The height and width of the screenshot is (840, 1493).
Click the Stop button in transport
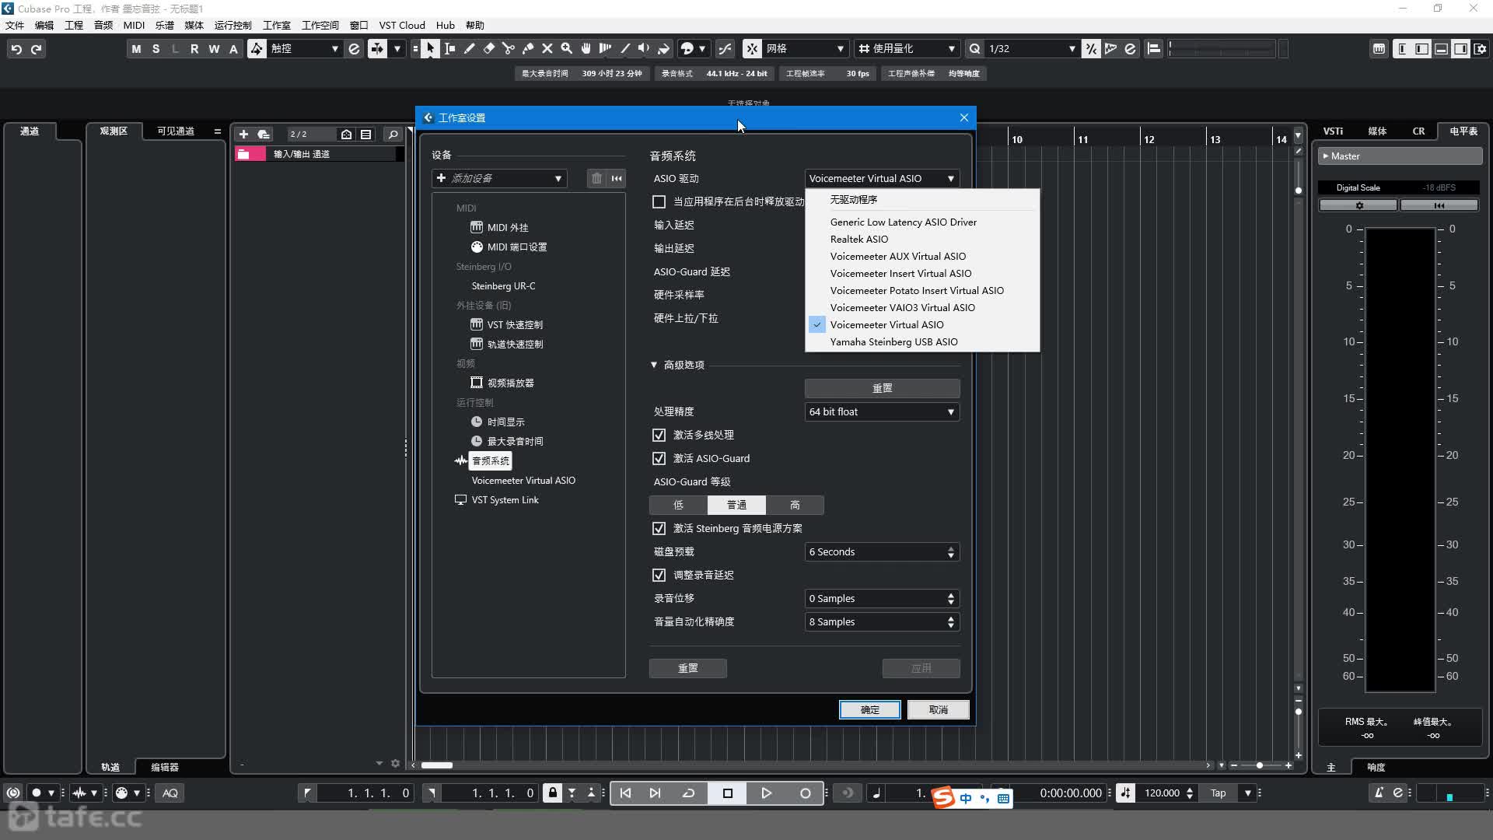(x=728, y=793)
